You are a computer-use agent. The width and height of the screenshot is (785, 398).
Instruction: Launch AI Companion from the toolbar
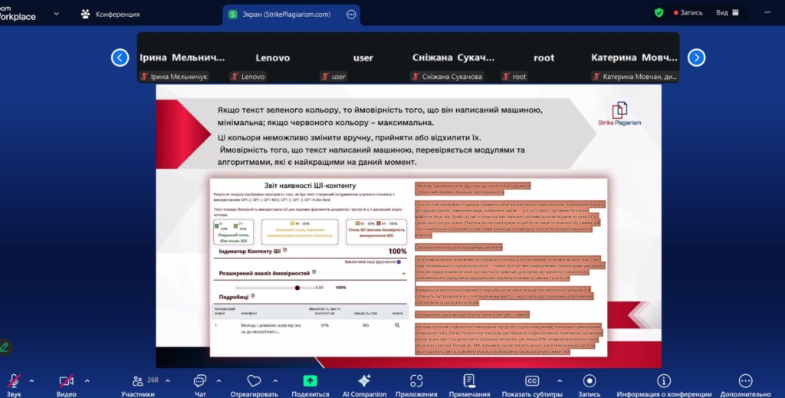pyautogui.click(x=364, y=380)
